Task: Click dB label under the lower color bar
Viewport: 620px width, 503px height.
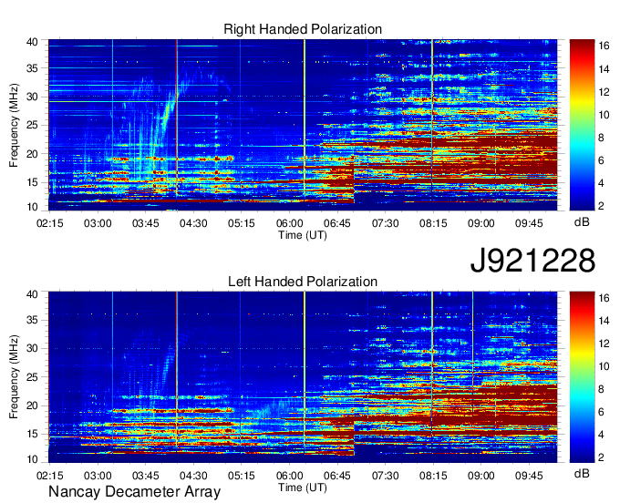Action: pyautogui.click(x=582, y=474)
